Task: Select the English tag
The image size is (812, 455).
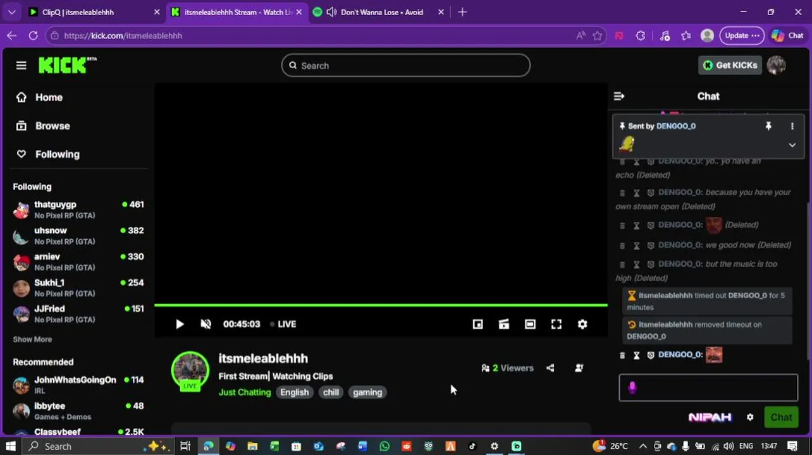Action: (295, 392)
